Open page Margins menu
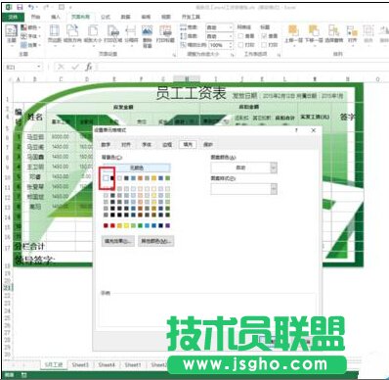Viewport: 389px width, 380px height. (55, 34)
